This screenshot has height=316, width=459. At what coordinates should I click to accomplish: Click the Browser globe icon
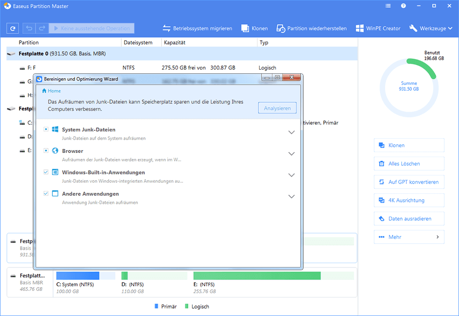click(x=55, y=150)
